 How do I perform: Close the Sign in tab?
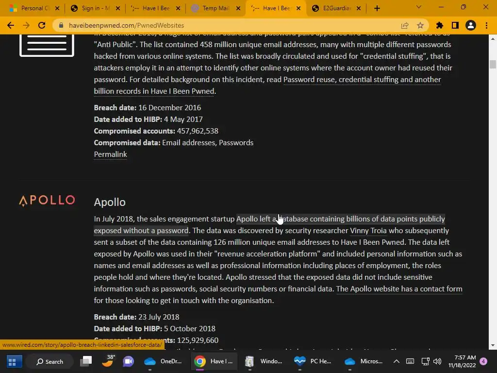118,9
